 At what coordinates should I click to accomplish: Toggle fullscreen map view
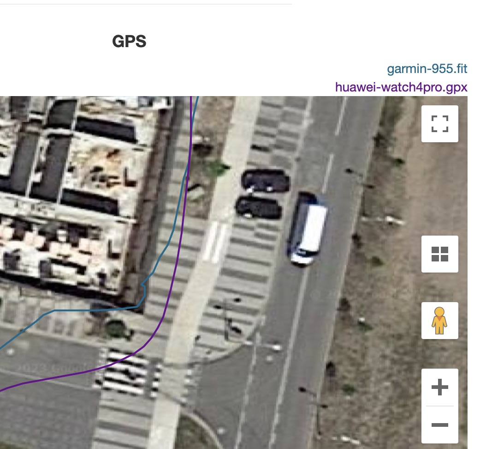tap(439, 124)
